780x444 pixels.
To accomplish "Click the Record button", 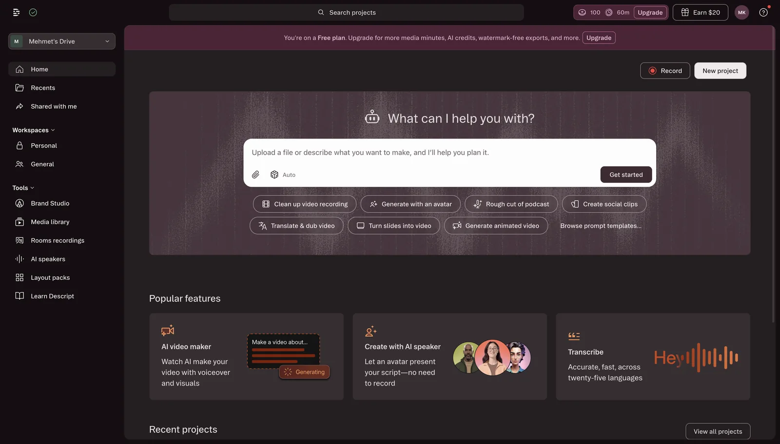I will click(x=665, y=71).
